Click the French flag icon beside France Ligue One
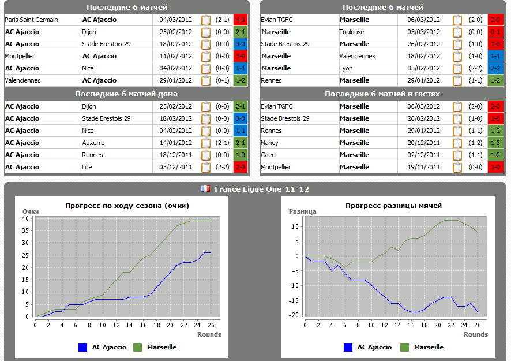Screen dimensions: 511x361 [x=205, y=189]
